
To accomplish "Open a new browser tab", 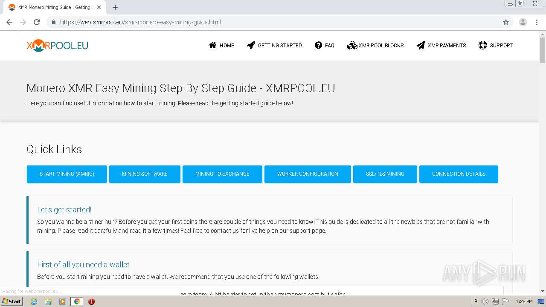I will click(115, 7).
